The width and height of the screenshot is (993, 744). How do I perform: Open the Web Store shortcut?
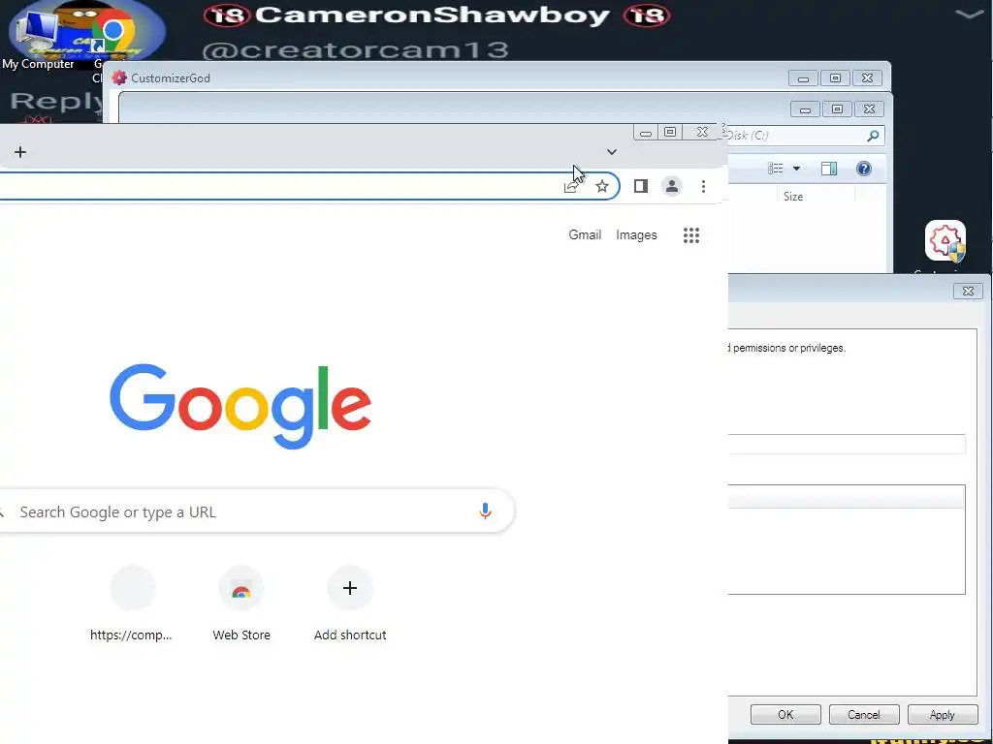click(x=241, y=603)
